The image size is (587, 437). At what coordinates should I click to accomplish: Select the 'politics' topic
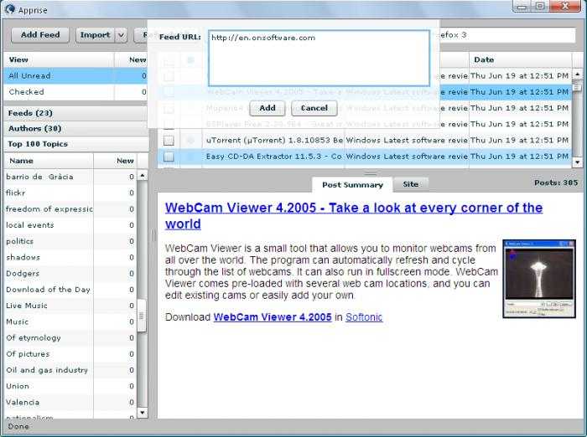[x=70, y=241]
